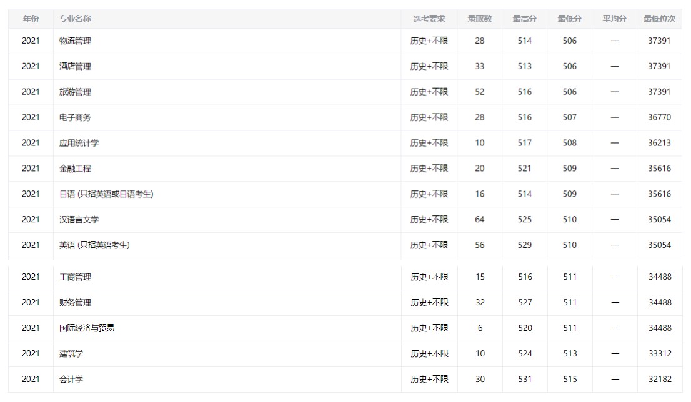Click the 建筑学 major name

[71, 353]
